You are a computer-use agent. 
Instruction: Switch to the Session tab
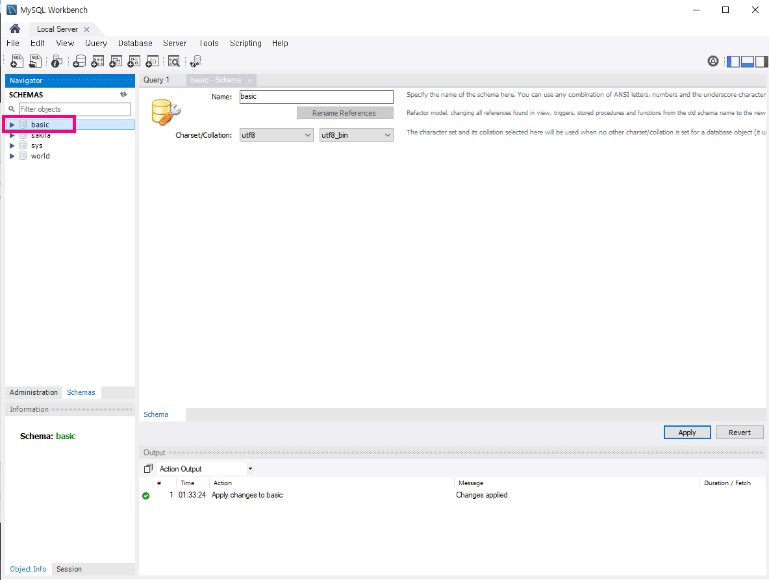click(x=69, y=569)
